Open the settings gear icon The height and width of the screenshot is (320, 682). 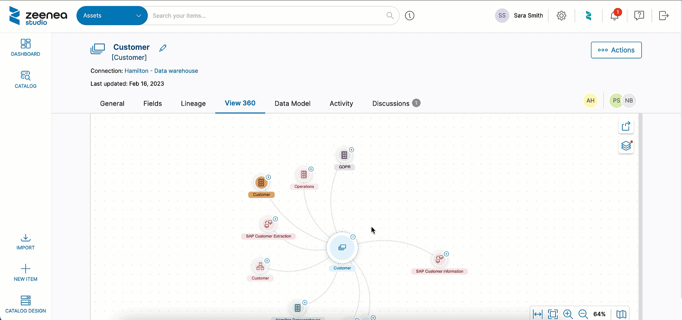coord(561,15)
